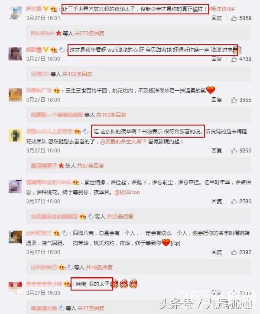260x314 pixels.
Task: Click 回复 on the 3655-like comment
Action: (x=217, y=100)
